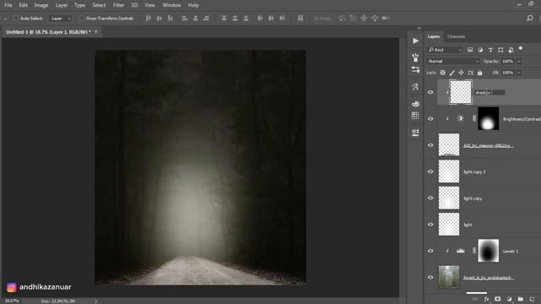541x304 pixels.
Task: Click Lock transparent pixels icon
Action: coord(443,73)
